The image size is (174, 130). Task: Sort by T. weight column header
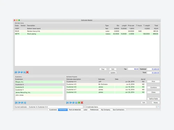[147, 26]
